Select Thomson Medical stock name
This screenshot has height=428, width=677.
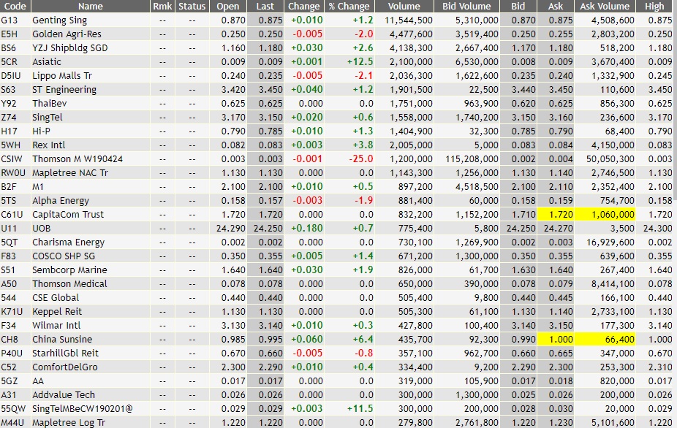tap(69, 283)
